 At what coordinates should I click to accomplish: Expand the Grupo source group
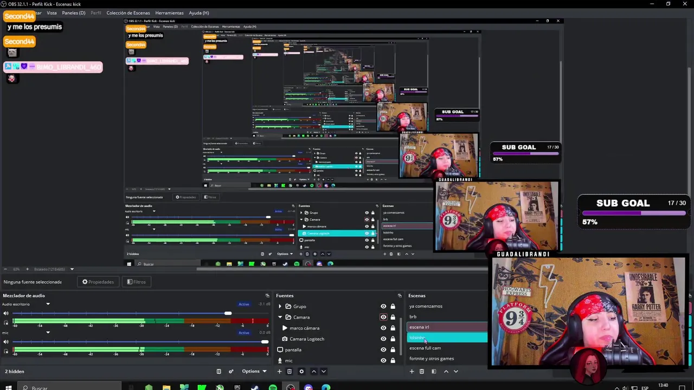(x=280, y=307)
